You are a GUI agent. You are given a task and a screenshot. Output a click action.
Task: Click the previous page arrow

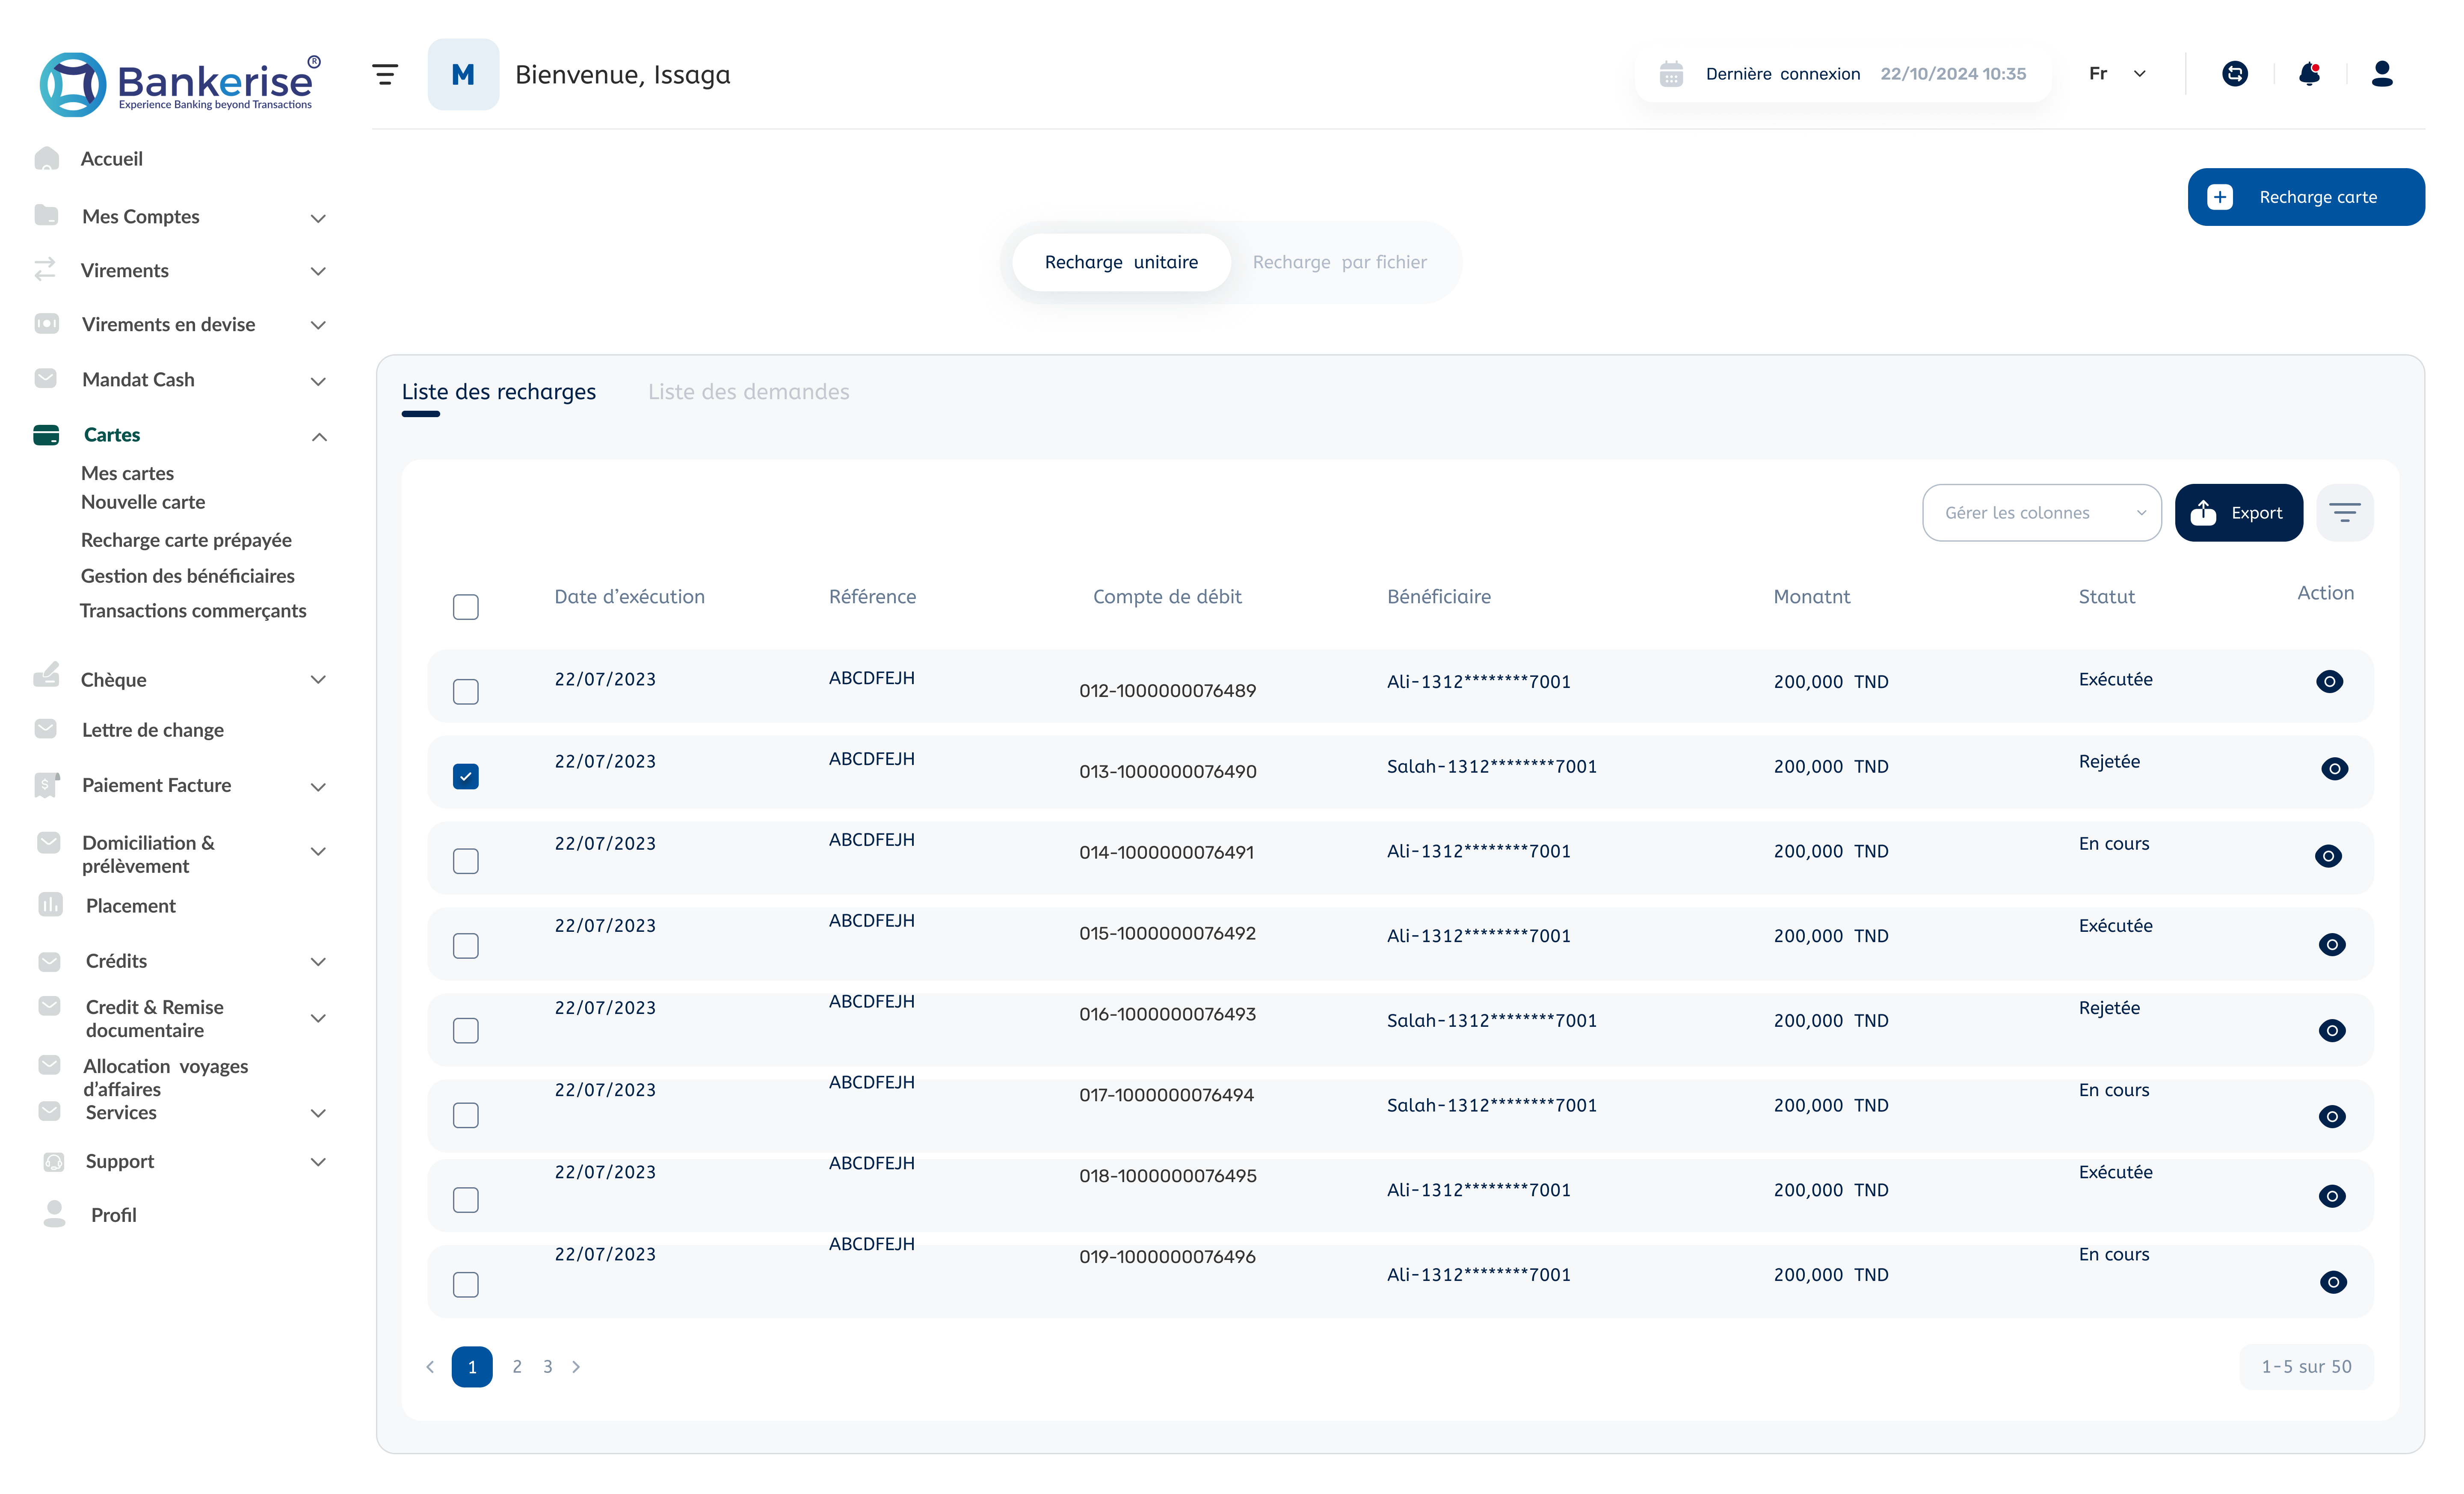[x=430, y=1367]
